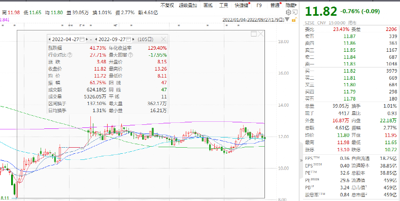Open calendar picker for start date 2022-04-27

(82, 39)
